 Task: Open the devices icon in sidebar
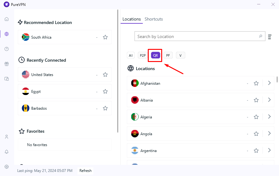(x=7, y=79)
